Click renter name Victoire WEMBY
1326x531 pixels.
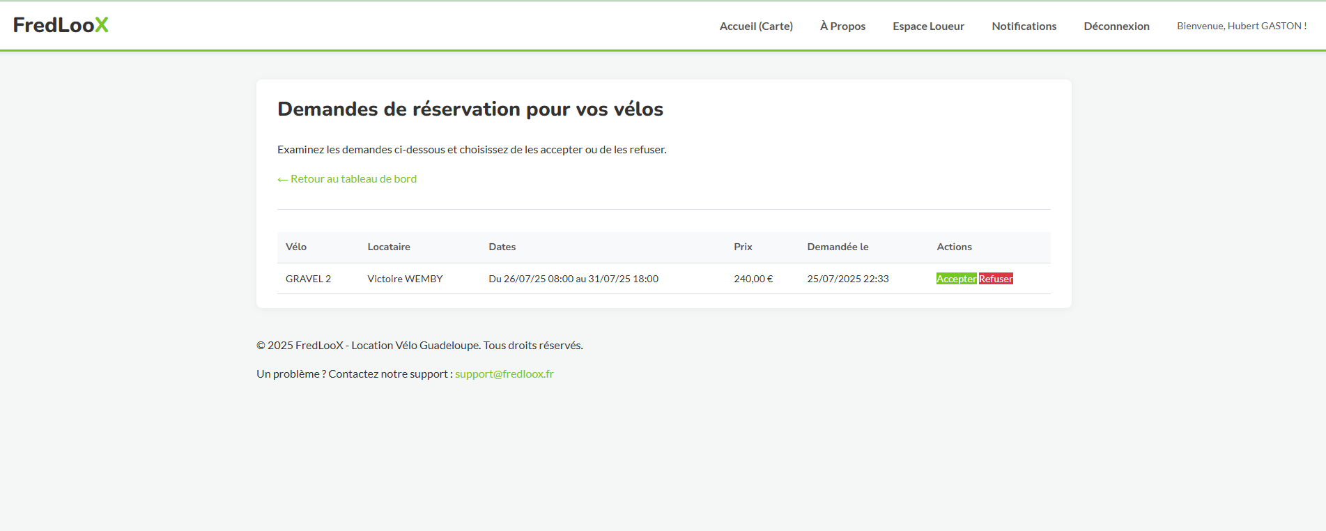click(x=405, y=279)
